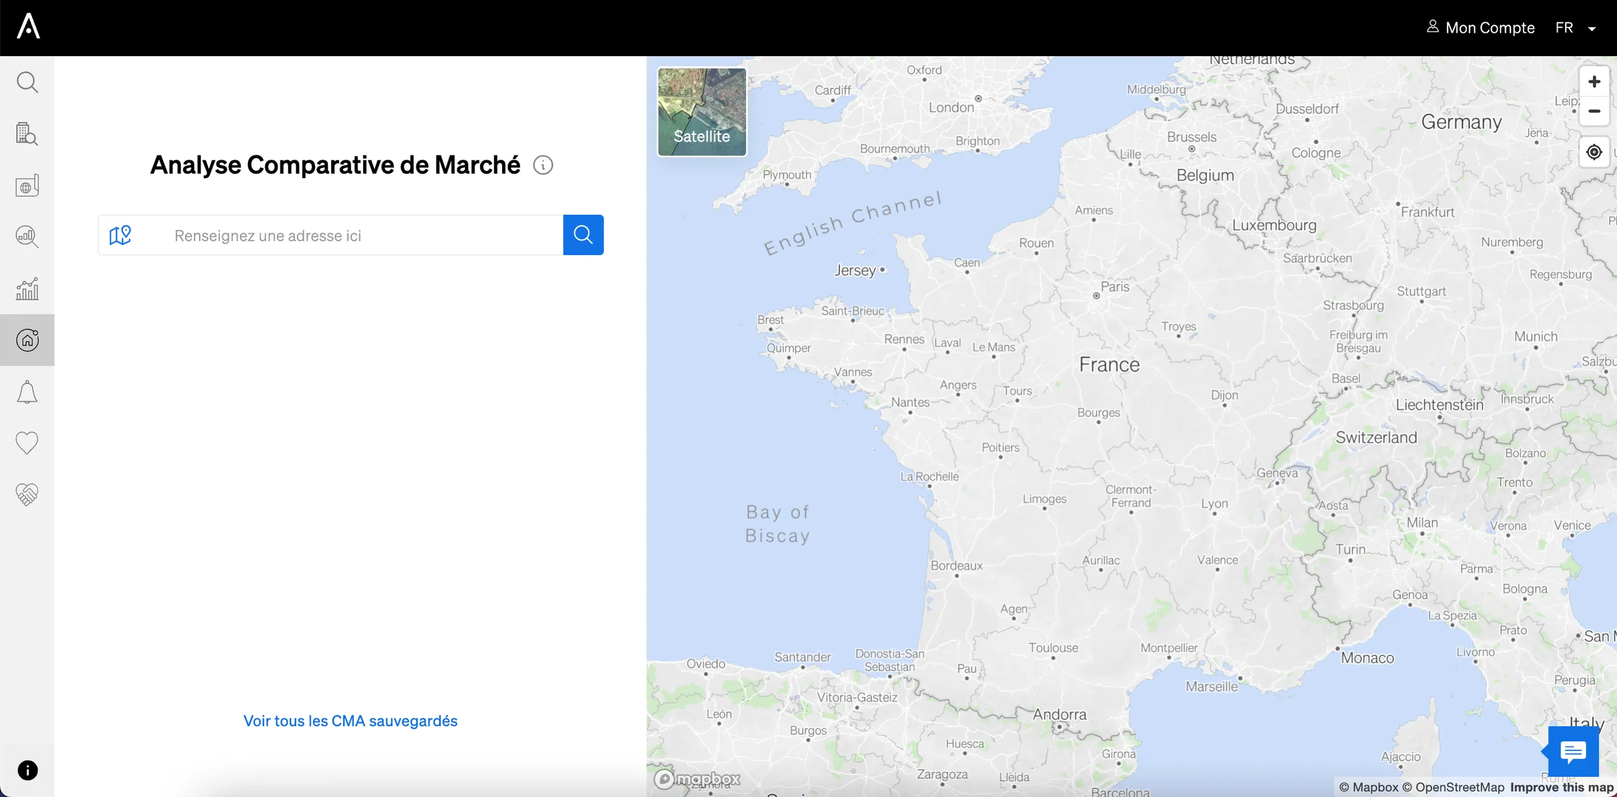Open the favorites heart sidebar icon
This screenshot has width=1617, height=797.
pos(27,443)
